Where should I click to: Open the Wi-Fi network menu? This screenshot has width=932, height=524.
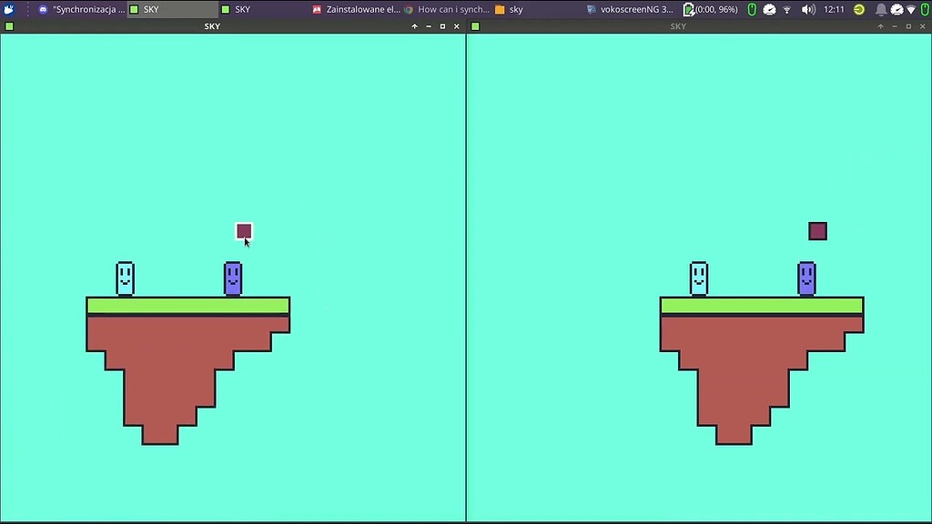click(x=787, y=9)
